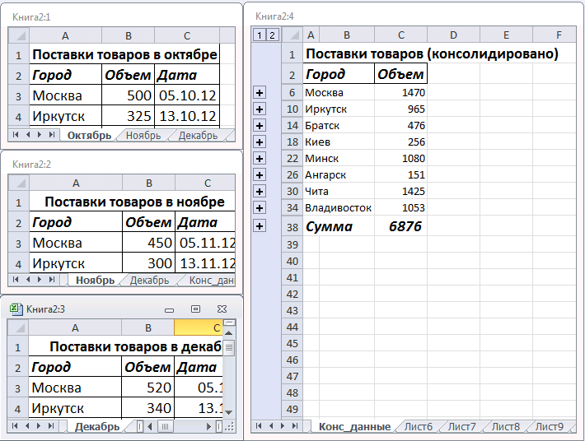This screenshot has height=441, width=585.
Task: Expand the Братск outline group
Action: (260, 126)
